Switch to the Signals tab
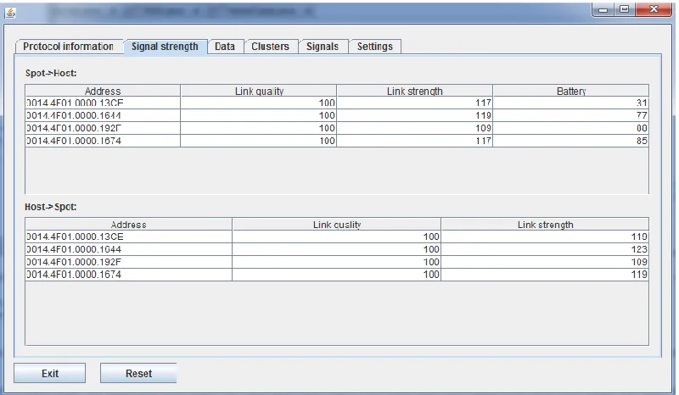The width and height of the screenshot is (679, 395). point(323,47)
